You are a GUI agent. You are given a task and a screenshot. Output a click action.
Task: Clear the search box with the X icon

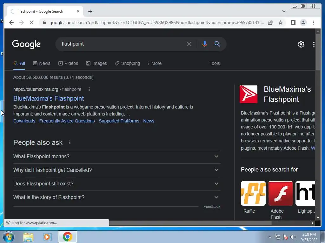coord(189,44)
